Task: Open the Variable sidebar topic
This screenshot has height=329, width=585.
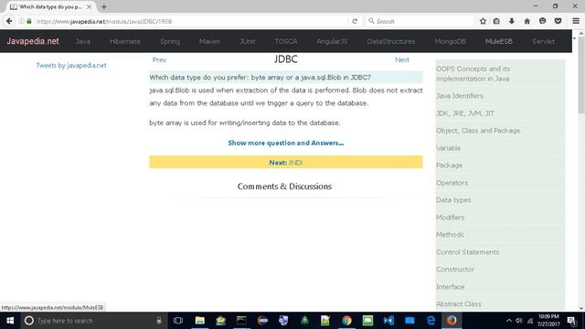Action: [x=448, y=148]
